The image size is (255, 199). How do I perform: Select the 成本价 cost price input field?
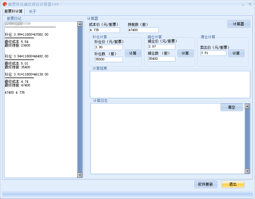104,30
